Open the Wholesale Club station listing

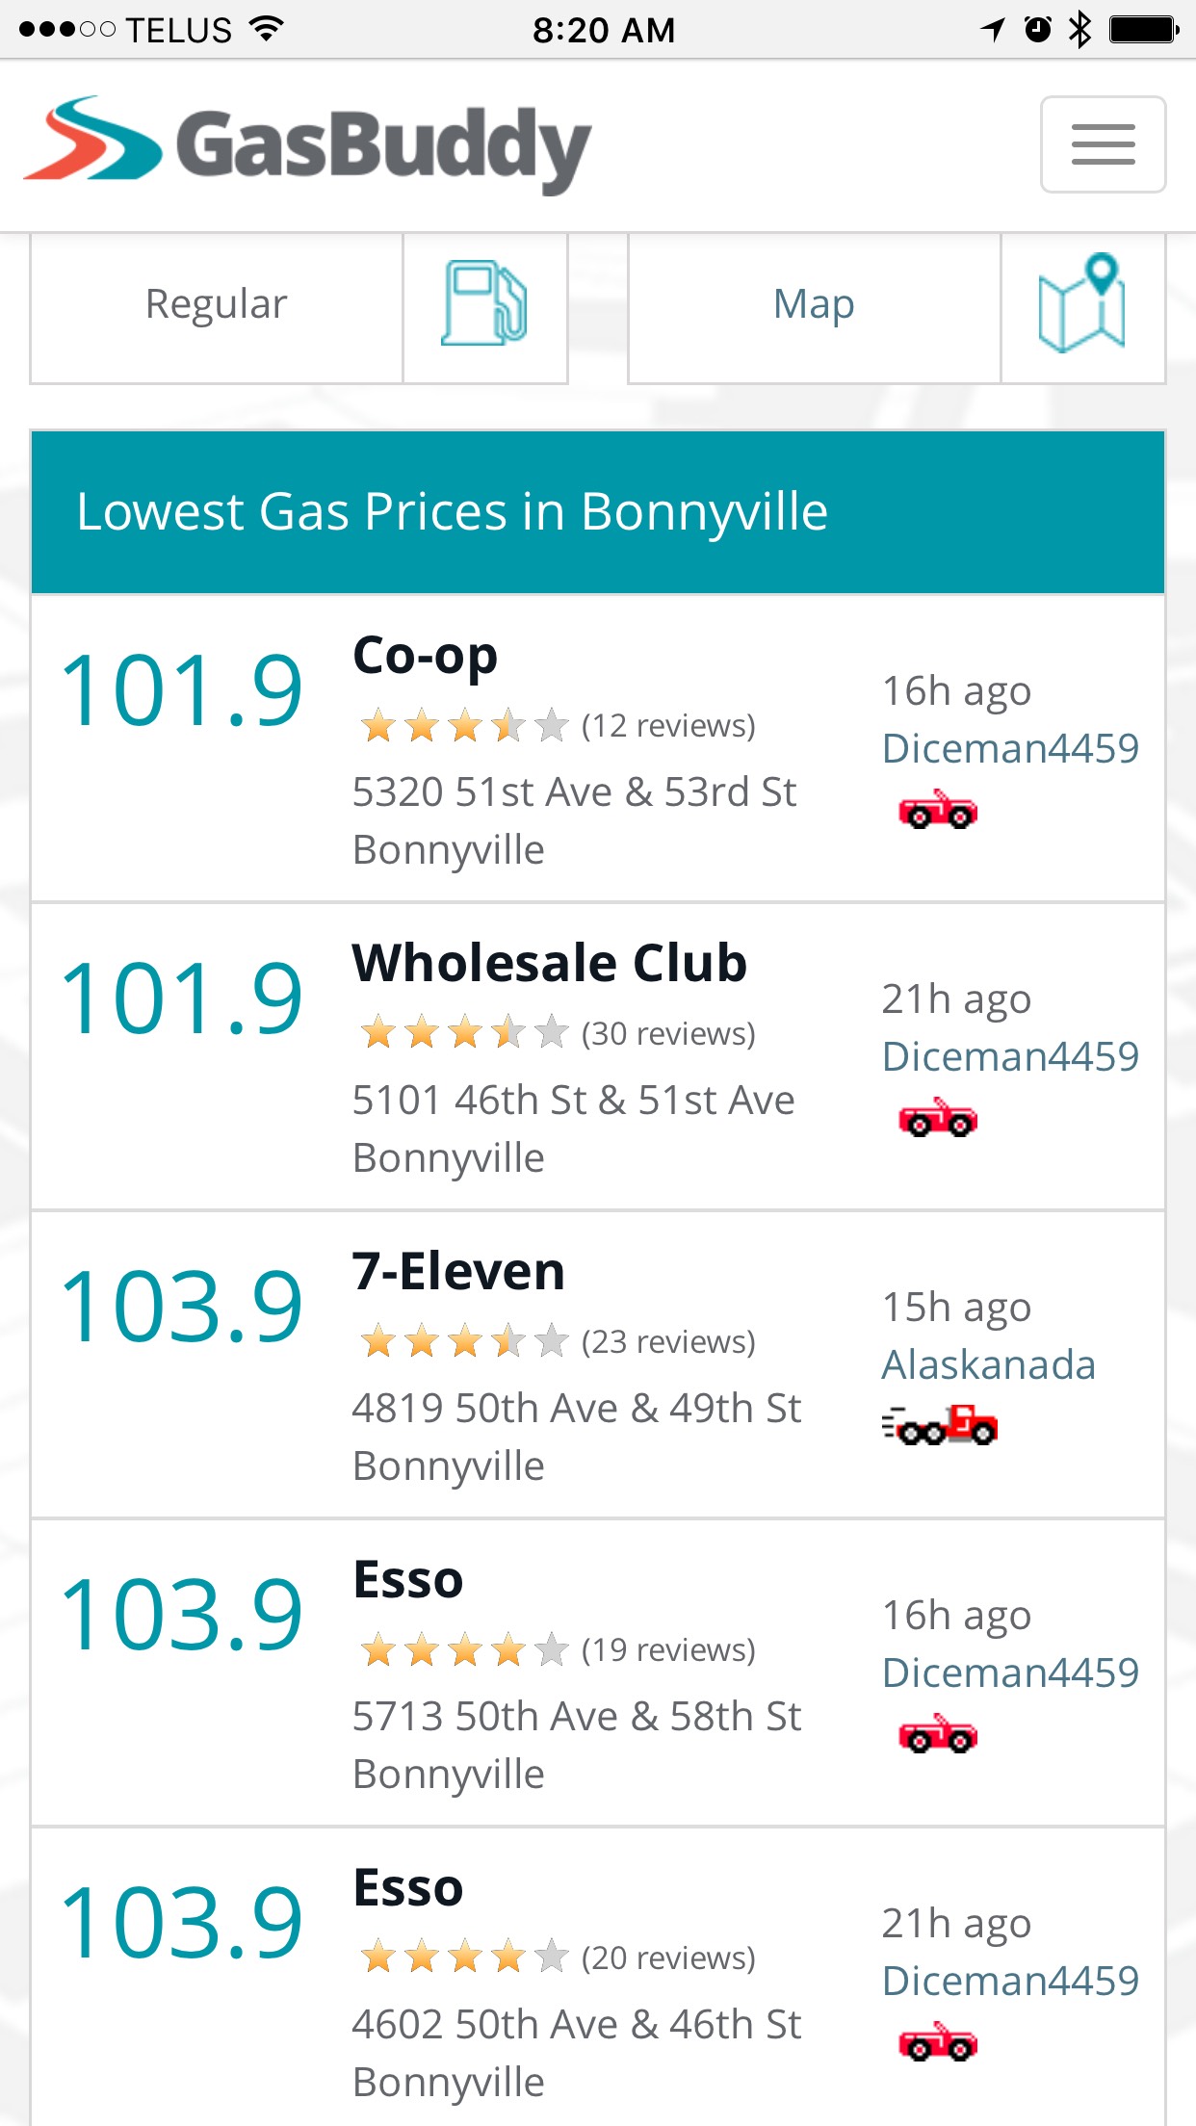pyautogui.click(x=549, y=964)
